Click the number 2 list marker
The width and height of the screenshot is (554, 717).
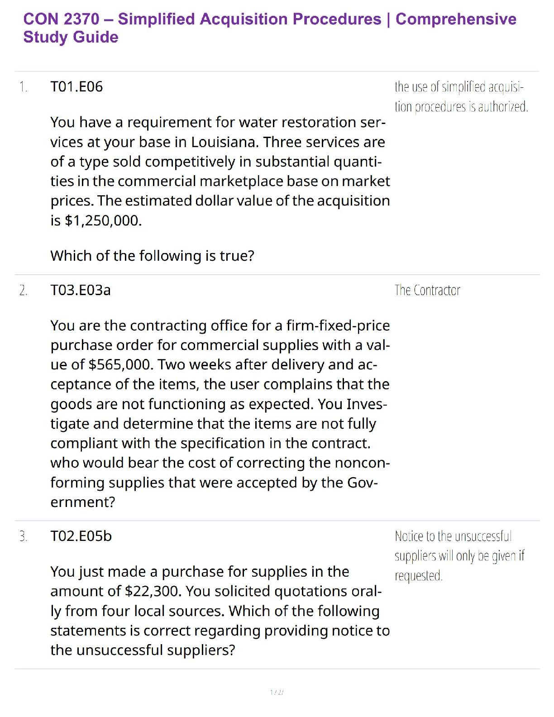24,290
